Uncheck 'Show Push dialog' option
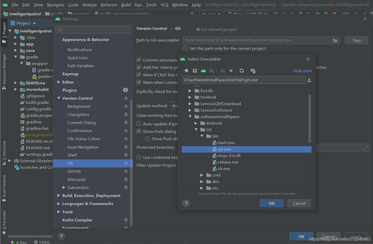Screen dimensions: 373x244 coord(139,131)
